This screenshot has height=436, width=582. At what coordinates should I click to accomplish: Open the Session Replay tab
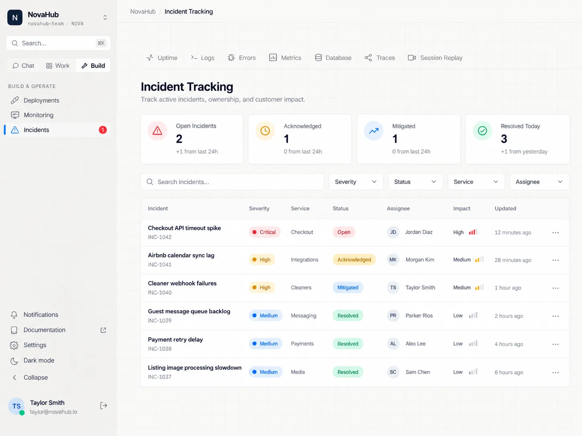point(435,58)
